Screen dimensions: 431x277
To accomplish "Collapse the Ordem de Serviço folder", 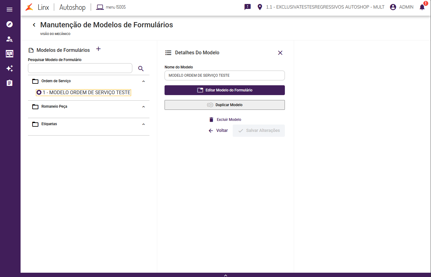I will [143, 81].
